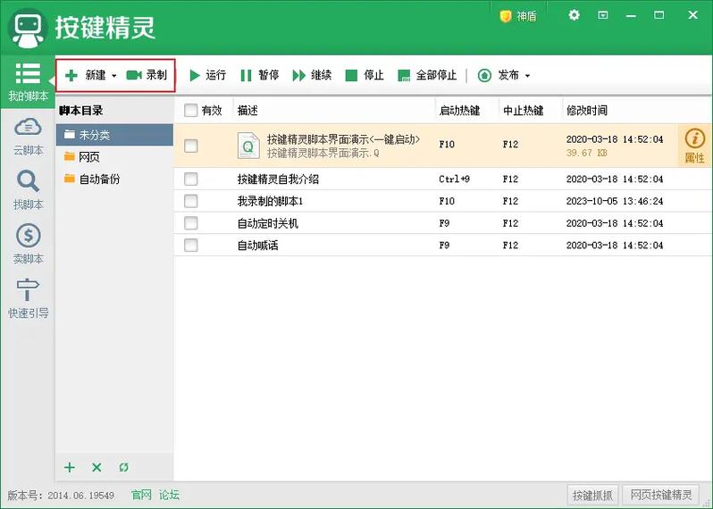Delete folder with the X icon
This screenshot has height=509, width=713.
click(x=96, y=467)
